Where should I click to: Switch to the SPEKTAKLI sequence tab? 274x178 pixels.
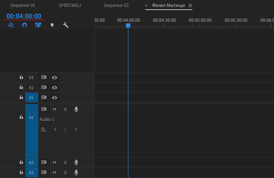click(70, 6)
